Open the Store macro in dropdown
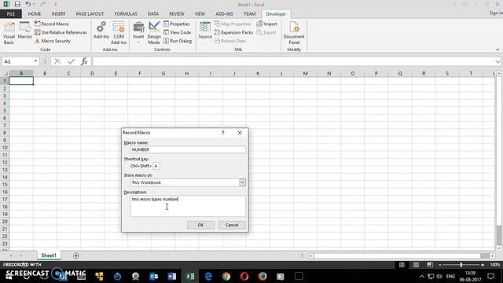This screenshot has height=283, width=503. (x=242, y=182)
